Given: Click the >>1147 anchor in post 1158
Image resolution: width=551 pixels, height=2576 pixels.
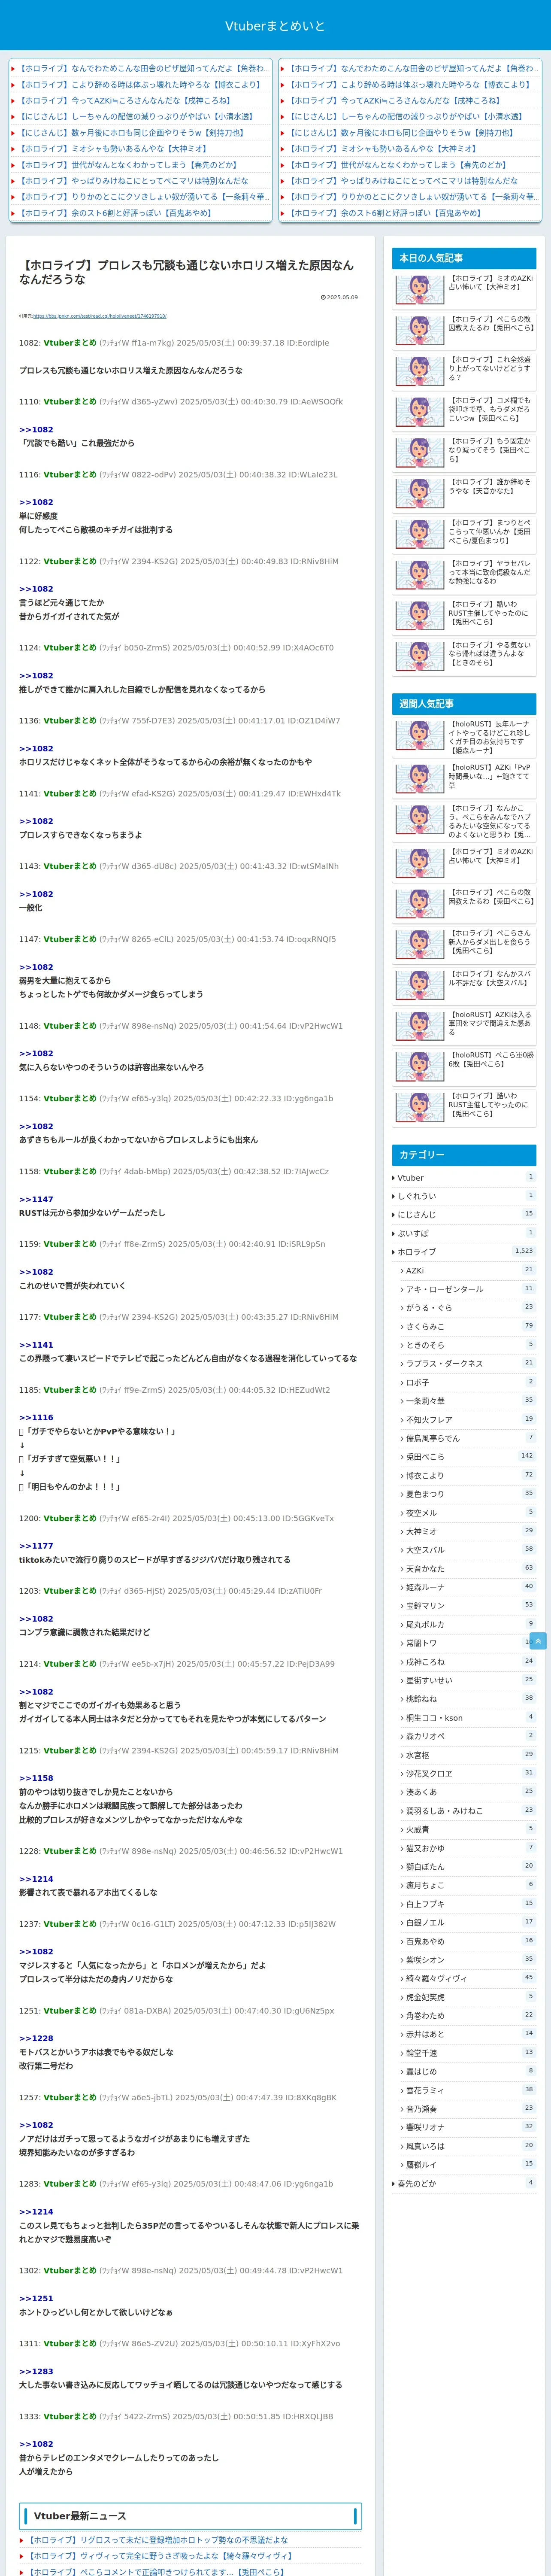Looking at the screenshot, I should (36, 1199).
